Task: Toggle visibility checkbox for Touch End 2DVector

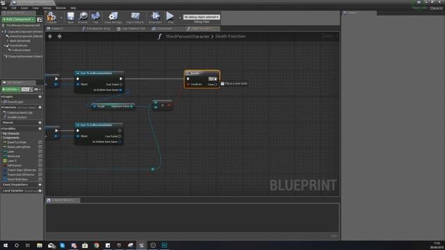Action: click(40, 174)
